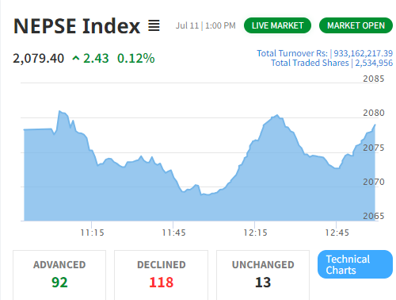Screen dimensions: 396x300
Task: Click the LIVE MARKET button
Action: tap(277, 25)
